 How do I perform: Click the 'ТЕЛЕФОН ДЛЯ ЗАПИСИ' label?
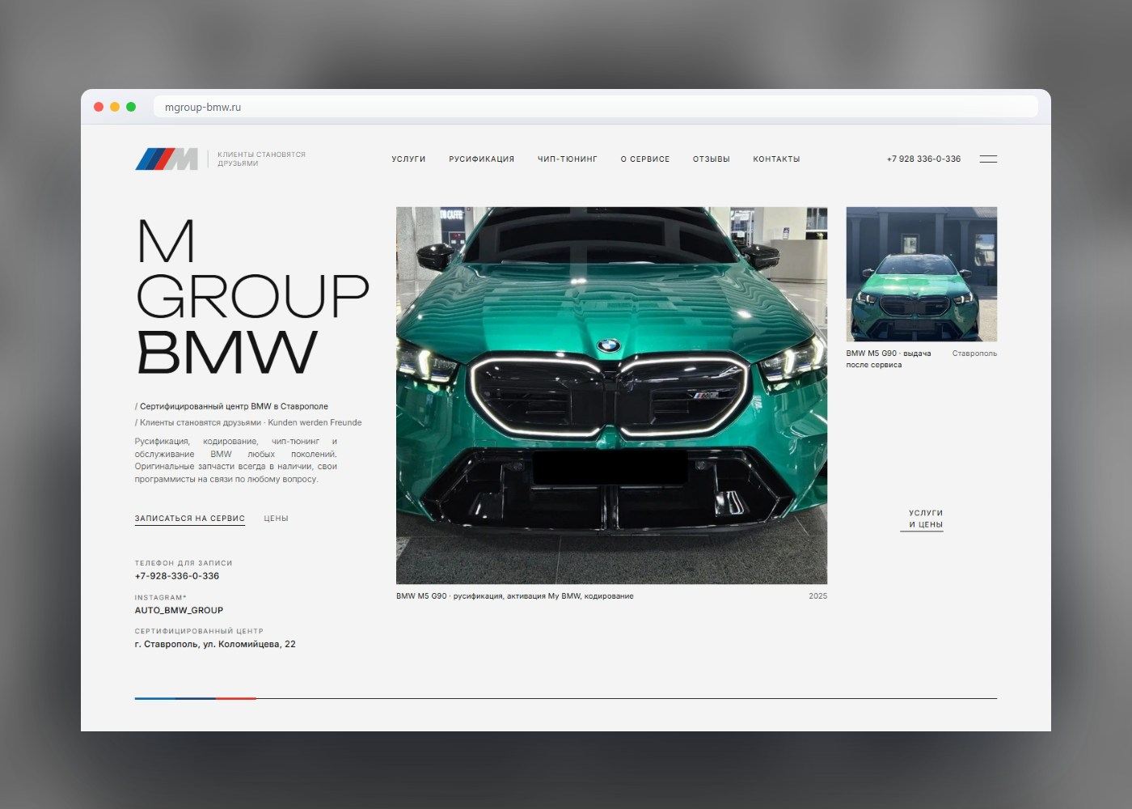[184, 563]
